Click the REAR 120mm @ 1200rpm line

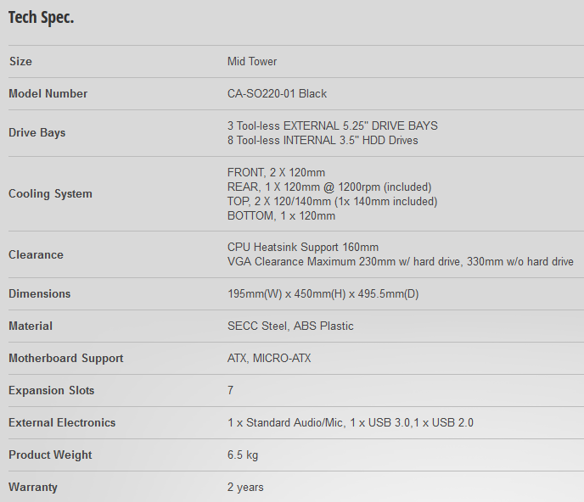pos(329,187)
